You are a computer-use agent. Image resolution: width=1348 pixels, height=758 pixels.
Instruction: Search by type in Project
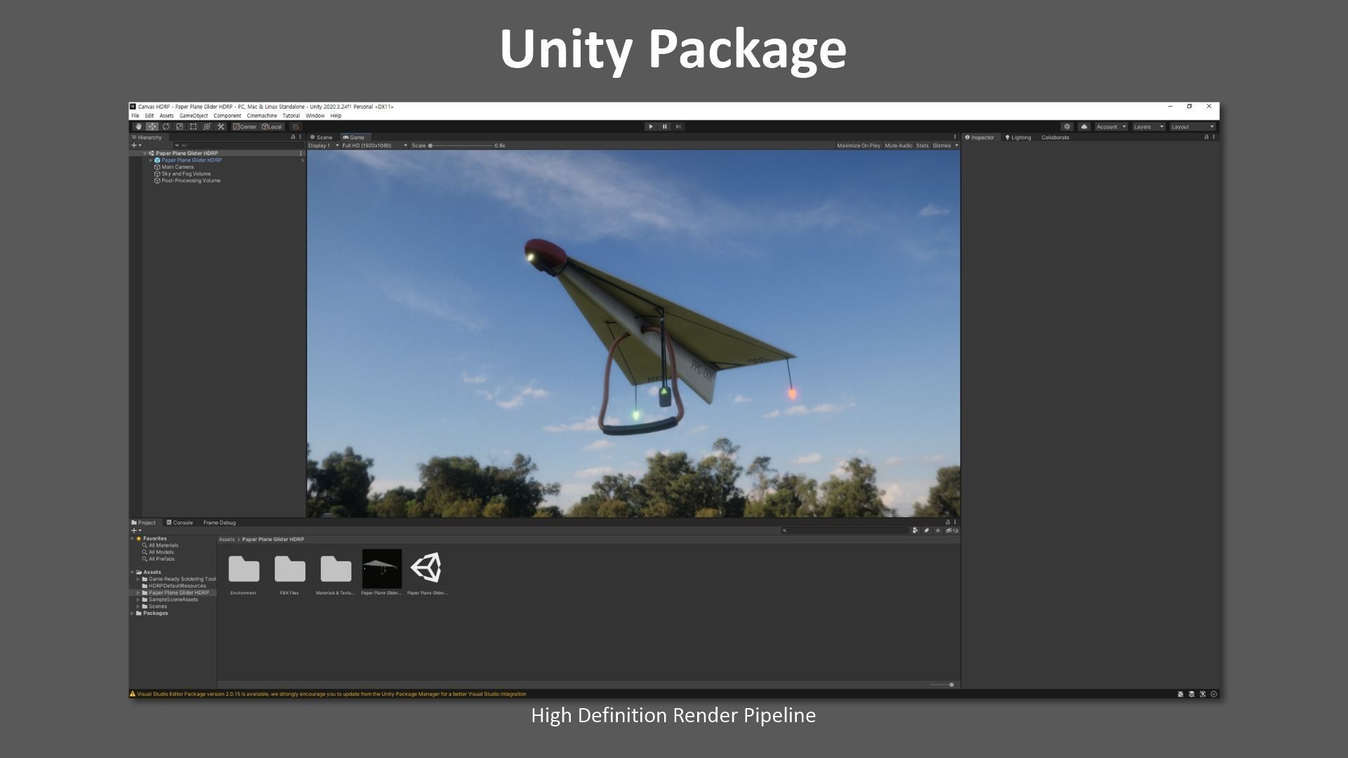[x=915, y=531]
